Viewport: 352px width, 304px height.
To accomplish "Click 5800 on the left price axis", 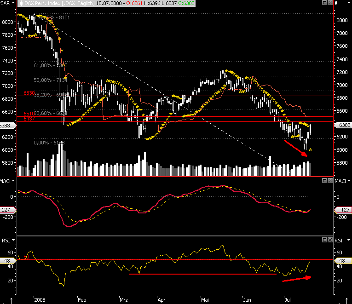I will point(7,163).
